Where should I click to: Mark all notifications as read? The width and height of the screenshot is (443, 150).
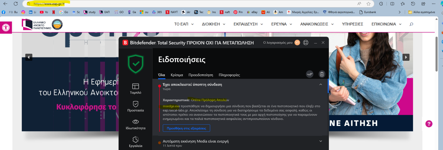point(310,74)
